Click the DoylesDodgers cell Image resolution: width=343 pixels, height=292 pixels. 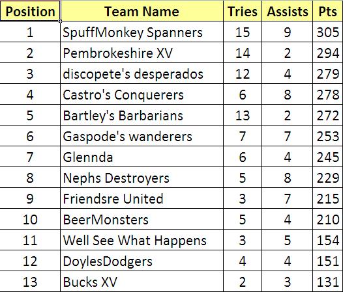142,261
